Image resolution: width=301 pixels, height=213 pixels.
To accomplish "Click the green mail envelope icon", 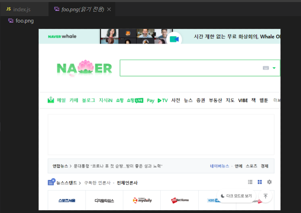I will pos(51,100).
